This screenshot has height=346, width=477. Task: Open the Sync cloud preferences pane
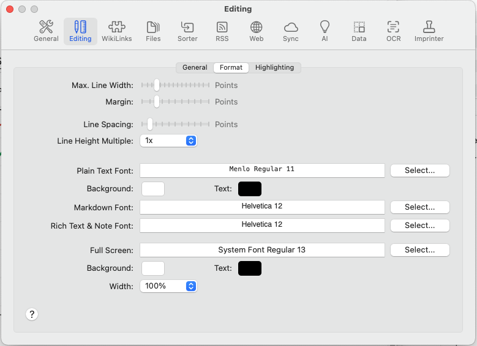pos(291,31)
